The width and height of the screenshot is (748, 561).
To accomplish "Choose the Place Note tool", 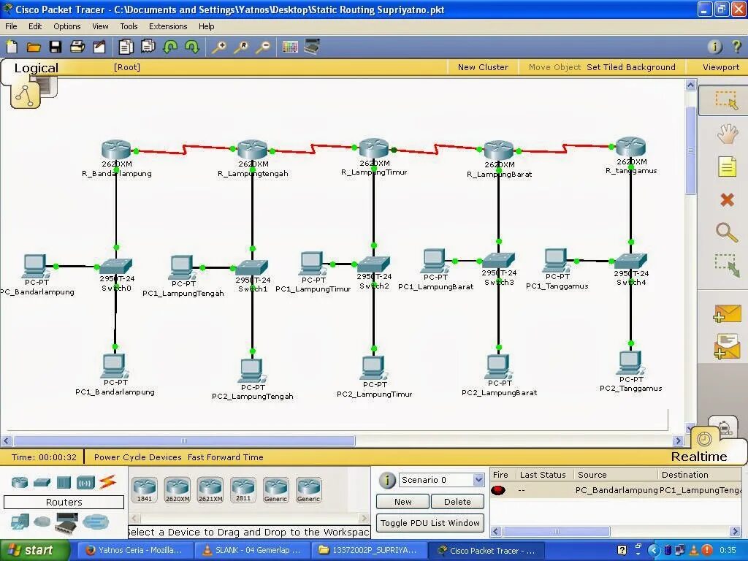I will tap(727, 167).
